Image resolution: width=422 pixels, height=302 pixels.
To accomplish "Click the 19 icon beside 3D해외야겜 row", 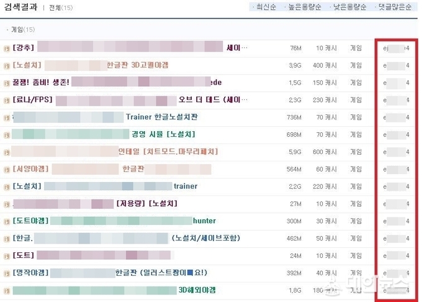I will tap(7, 291).
